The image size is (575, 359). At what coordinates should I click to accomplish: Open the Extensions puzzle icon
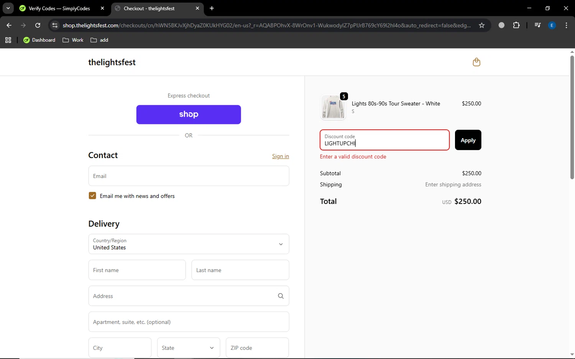(516, 25)
